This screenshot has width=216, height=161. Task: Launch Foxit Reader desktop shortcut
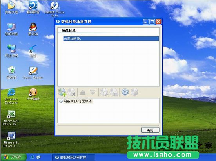(x=33, y=73)
